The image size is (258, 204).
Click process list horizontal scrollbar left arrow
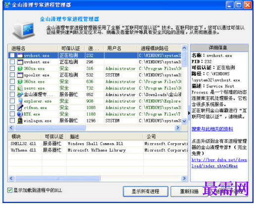[11, 128]
